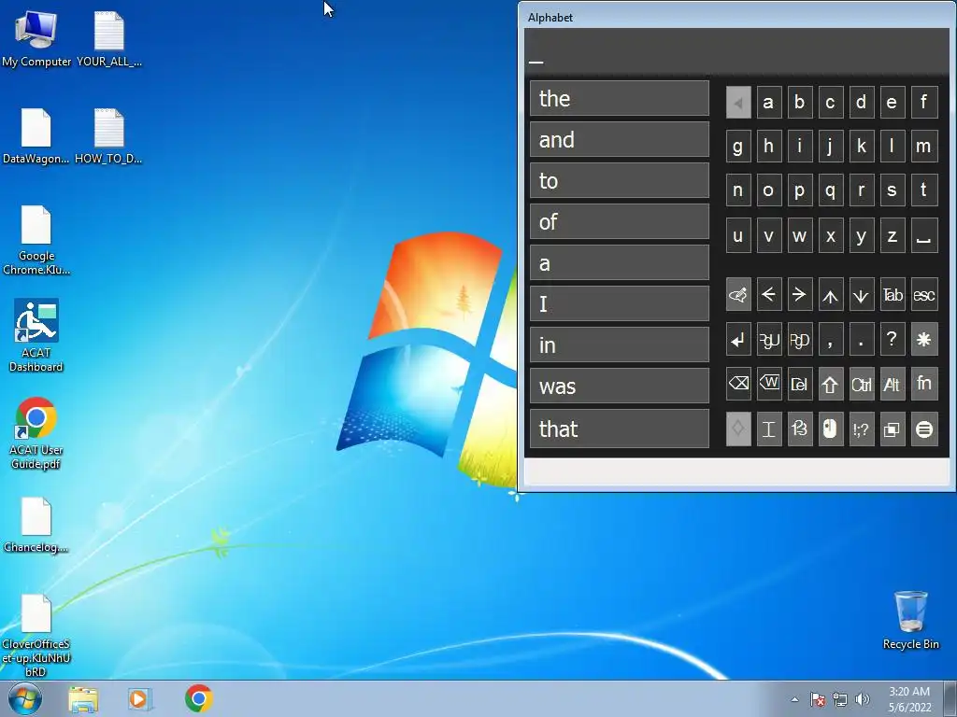Click the talk window speech-bubble key
Image resolution: width=957 pixels, height=717 pixels.
point(738,295)
